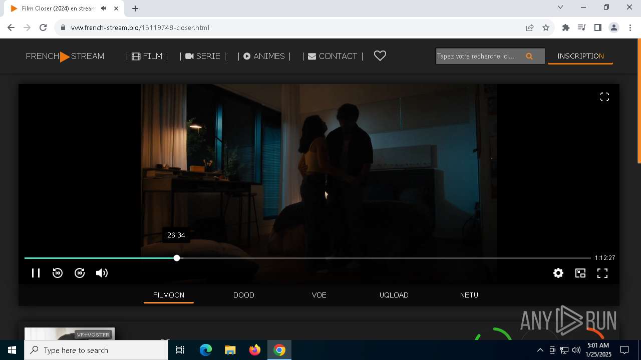Open network tray icon

564,350
